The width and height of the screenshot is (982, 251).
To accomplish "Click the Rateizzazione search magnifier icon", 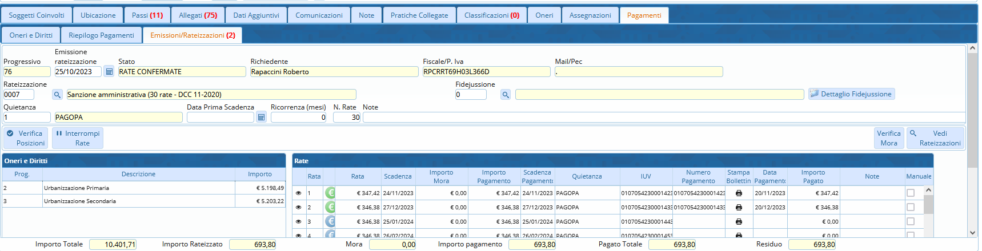I will (57, 95).
